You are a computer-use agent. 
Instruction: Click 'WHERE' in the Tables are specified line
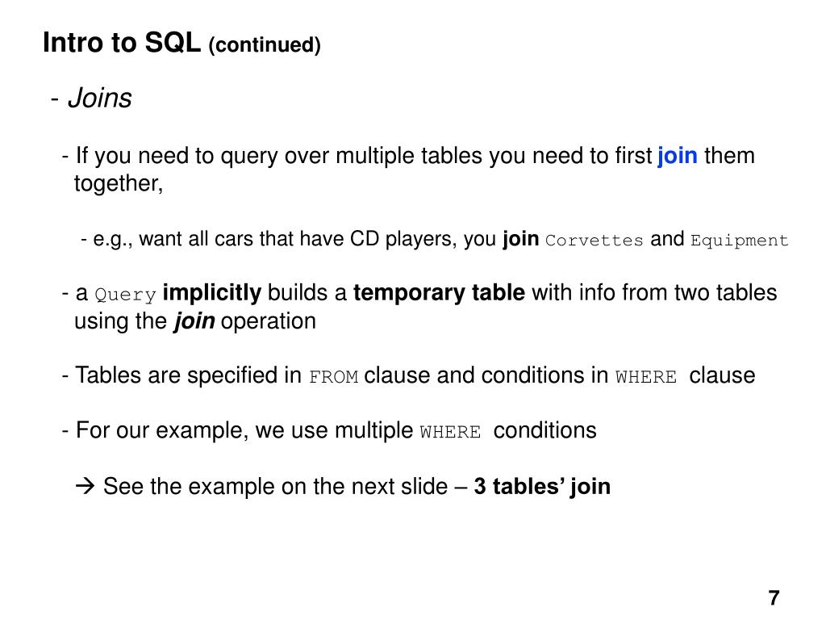click(x=646, y=377)
